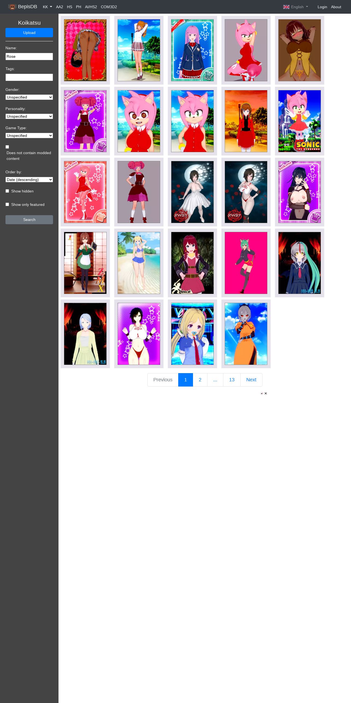Screen dimensions: 351x703
Task: Click the empty Tags input field
Action: coord(29,77)
